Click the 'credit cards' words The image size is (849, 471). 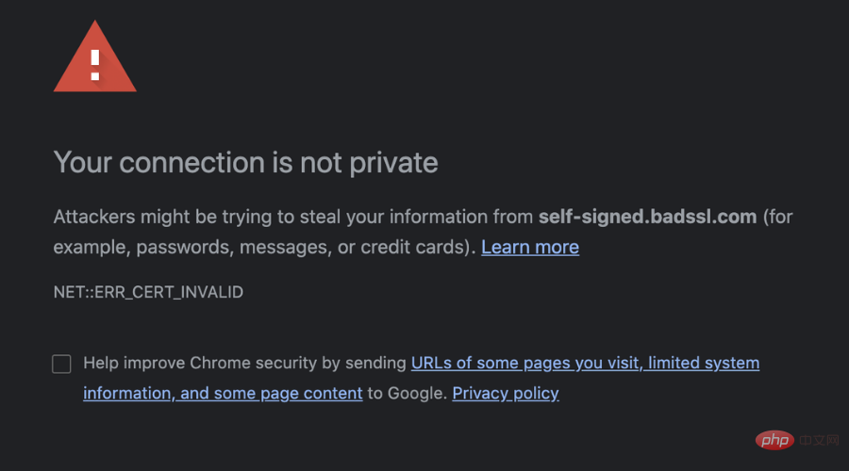click(413, 247)
